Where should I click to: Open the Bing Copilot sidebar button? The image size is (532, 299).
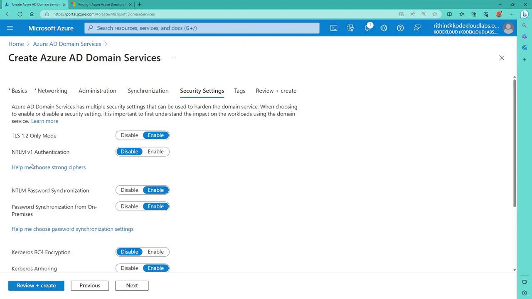[525, 14]
